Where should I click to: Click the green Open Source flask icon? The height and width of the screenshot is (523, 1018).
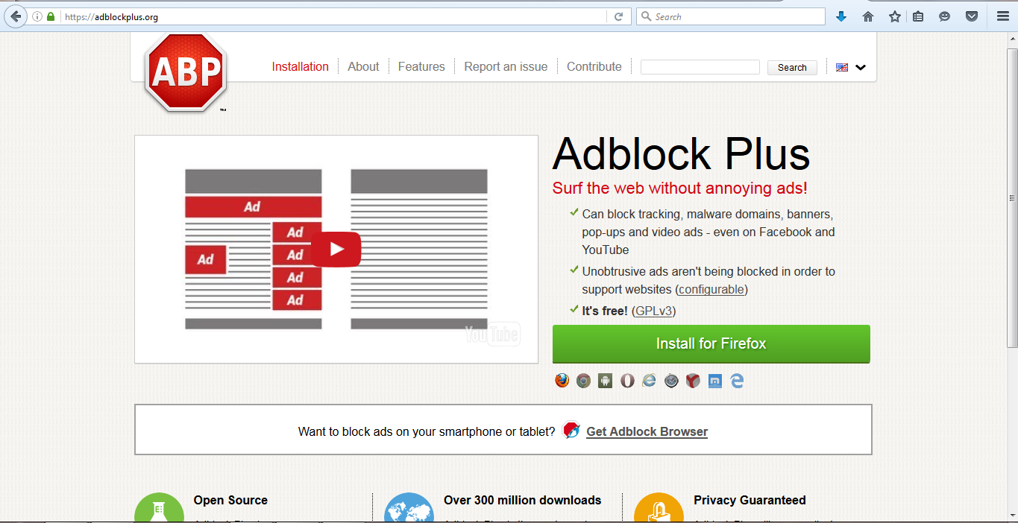coord(159,507)
